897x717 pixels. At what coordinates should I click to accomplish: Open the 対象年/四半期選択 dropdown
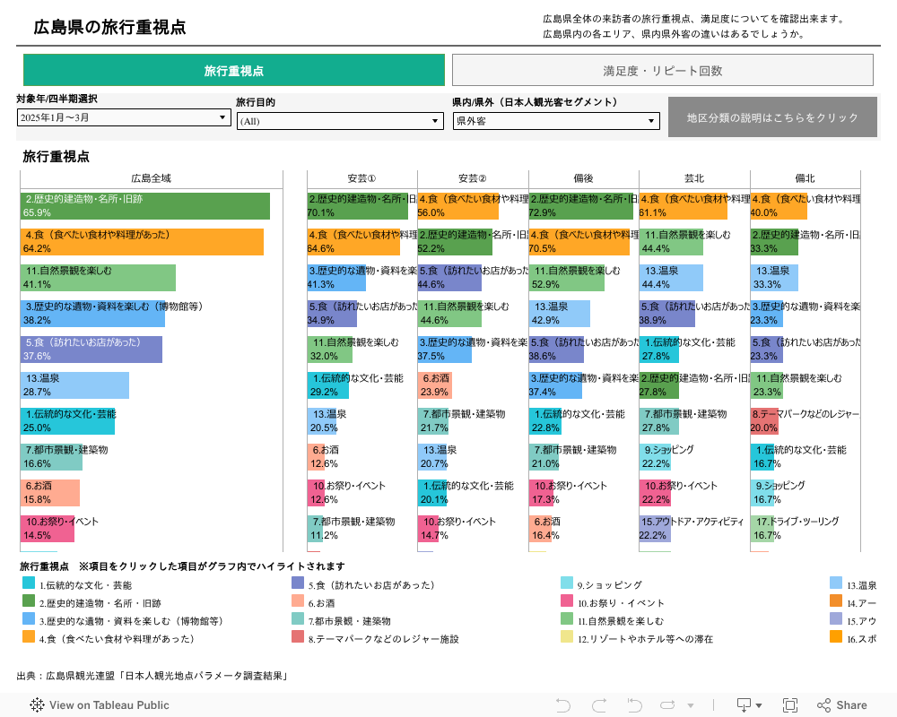pos(125,117)
